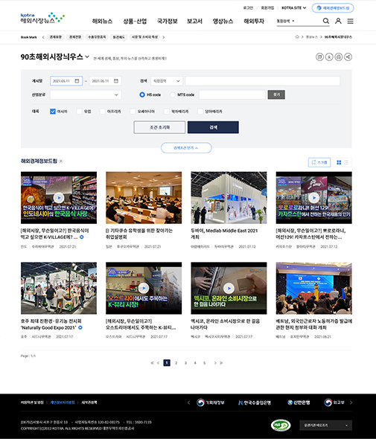Switch to grid view icon

pyautogui.click(x=339, y=162)
